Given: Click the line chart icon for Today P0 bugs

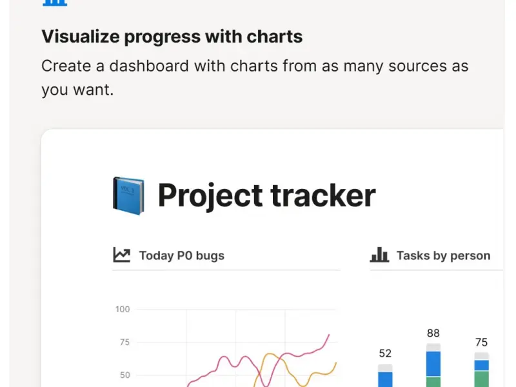Looking at the screenshot, I should 121,255.
